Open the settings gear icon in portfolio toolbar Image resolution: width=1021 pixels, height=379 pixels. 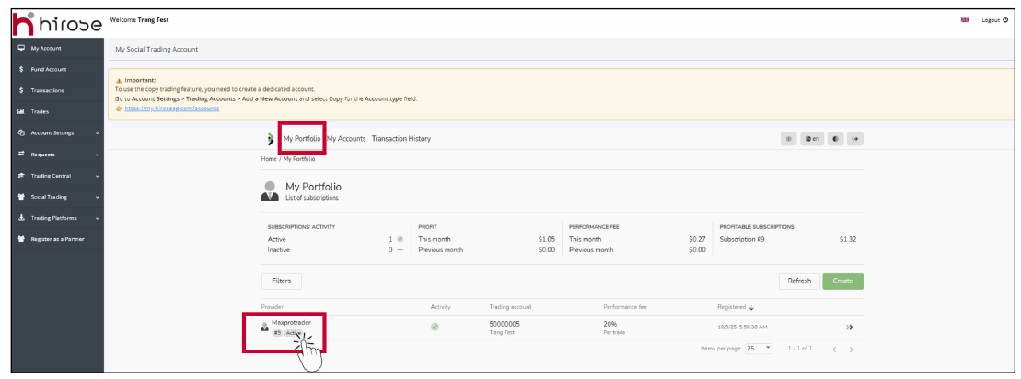tap(790, 139)
